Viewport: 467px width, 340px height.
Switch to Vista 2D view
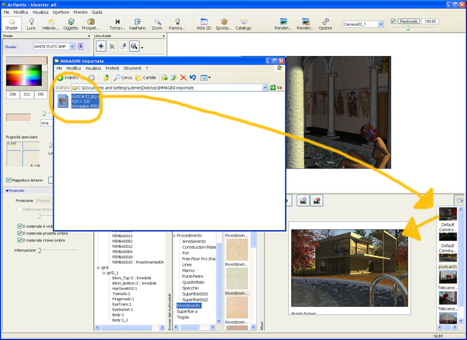point(204,23)
